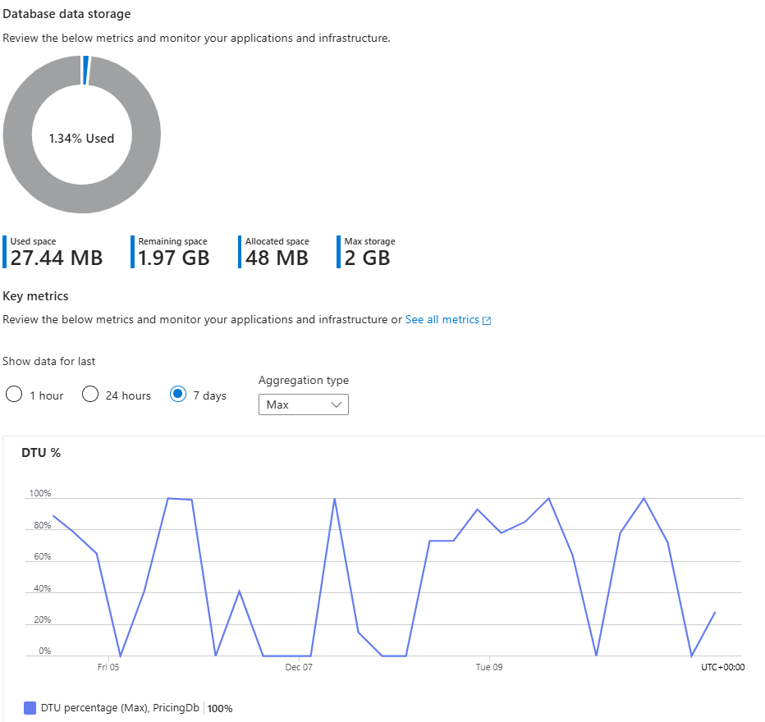
Task: Click the DTU percentage legend color swatch
Action: pos(30,707)
